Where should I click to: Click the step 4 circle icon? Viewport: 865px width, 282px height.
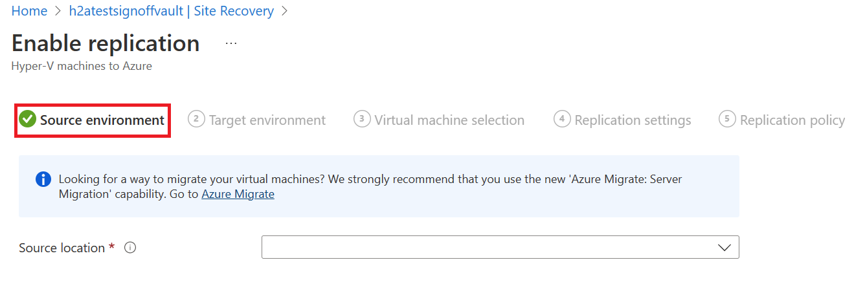pos(562,119)
